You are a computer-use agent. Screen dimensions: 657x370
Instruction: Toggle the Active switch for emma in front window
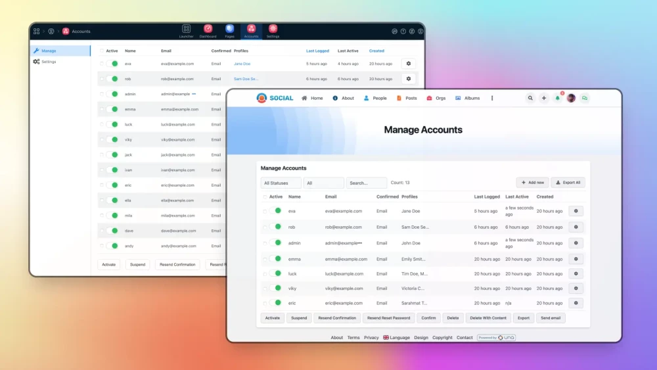[276, 259]
